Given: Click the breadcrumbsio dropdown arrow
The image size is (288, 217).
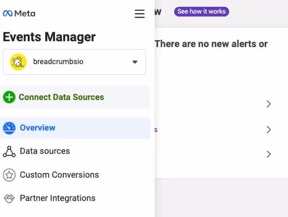Looking at the screenshot, I should 135,62.
